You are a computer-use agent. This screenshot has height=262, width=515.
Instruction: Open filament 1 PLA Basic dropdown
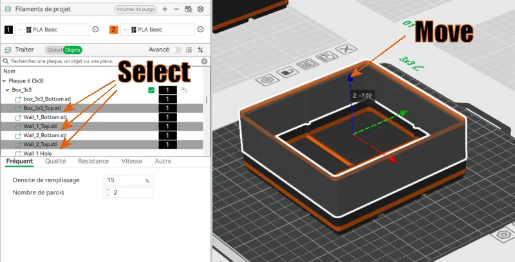(x=53, y=30)
